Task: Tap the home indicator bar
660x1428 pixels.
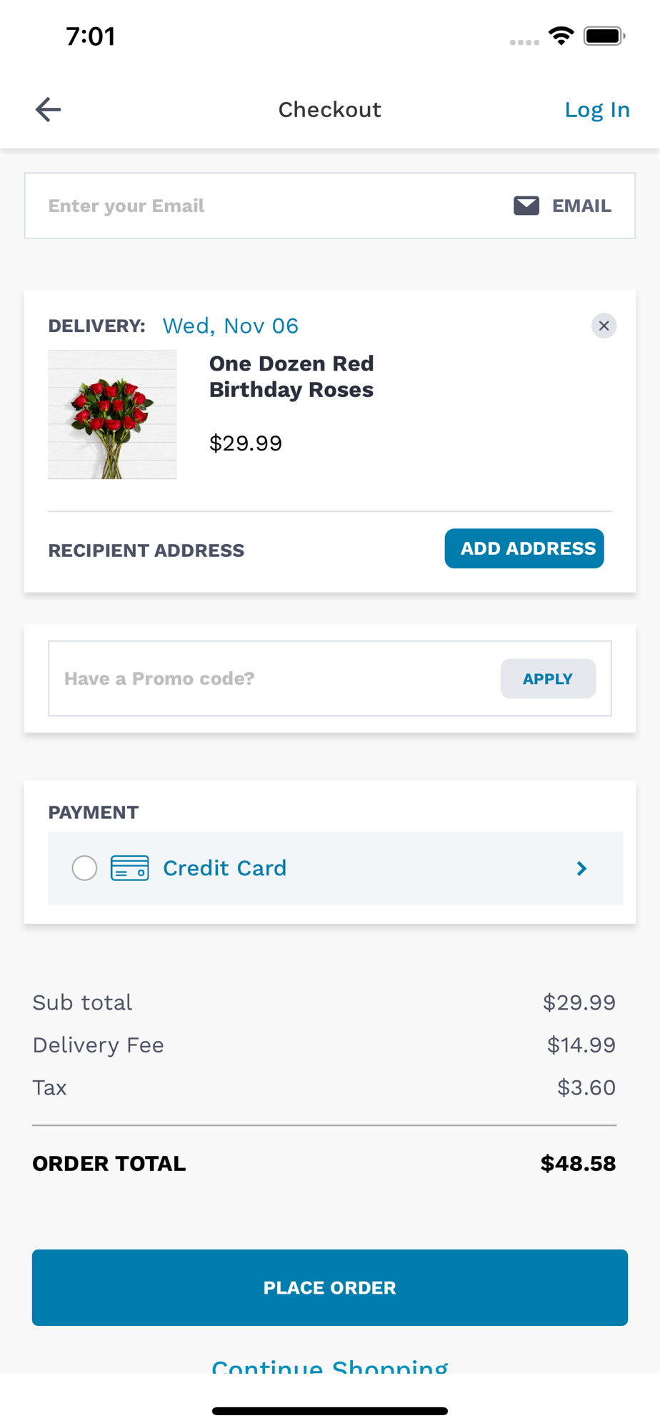Action: pos(330,1411)
